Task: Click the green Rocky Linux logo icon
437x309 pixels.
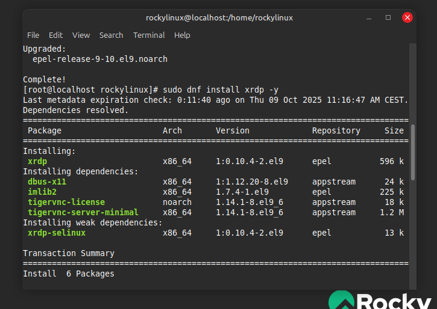Action: pos(341,301)
